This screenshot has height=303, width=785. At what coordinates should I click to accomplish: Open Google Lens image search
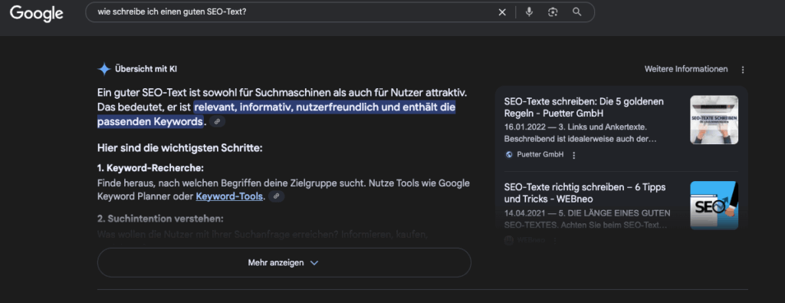point(553,12)
